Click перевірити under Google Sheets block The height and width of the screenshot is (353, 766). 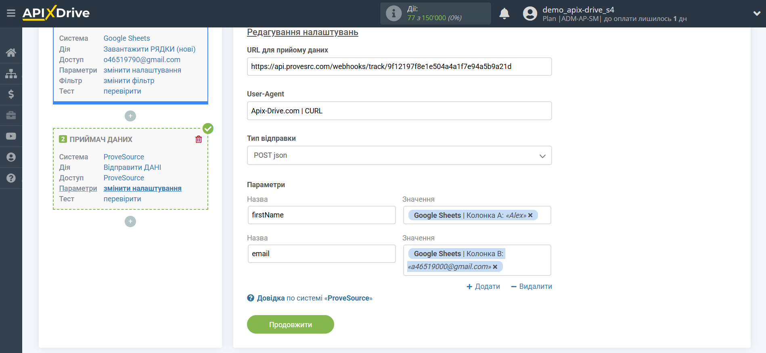coord(122,91)
